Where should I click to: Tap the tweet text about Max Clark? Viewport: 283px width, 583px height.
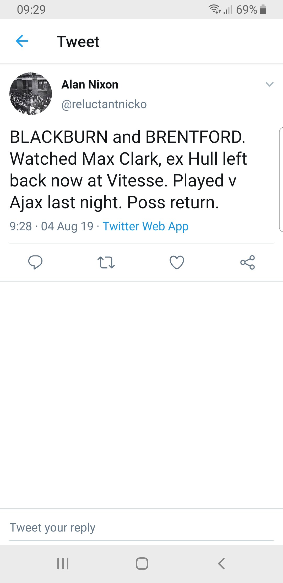click(128, 170)
